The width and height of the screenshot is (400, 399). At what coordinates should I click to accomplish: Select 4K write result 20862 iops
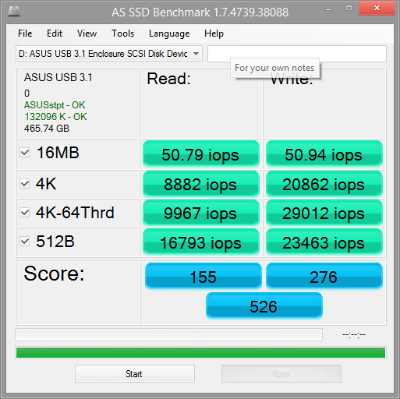point(324,184)
